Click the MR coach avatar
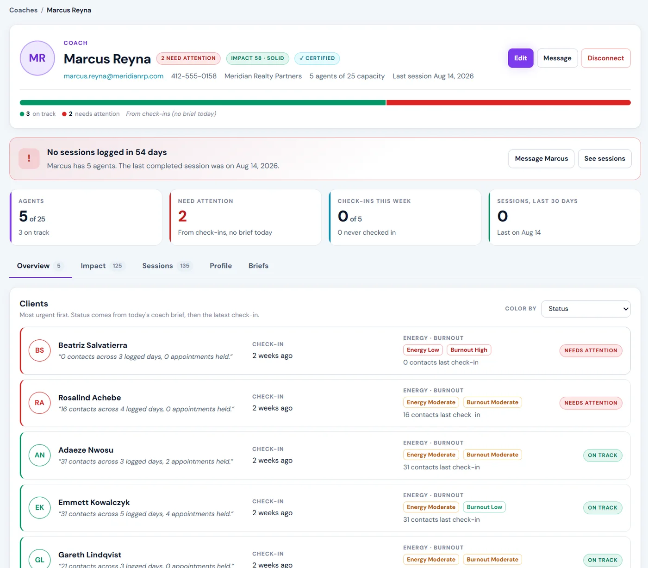 pyautogui.click(x=37, y=58)
